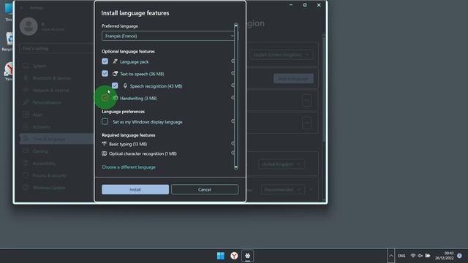Open Apps in Settings sidebar
468x263 pixels.
(x=57, y=115)
